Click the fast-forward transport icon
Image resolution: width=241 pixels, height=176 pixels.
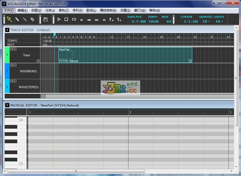[x=97, y=19]
